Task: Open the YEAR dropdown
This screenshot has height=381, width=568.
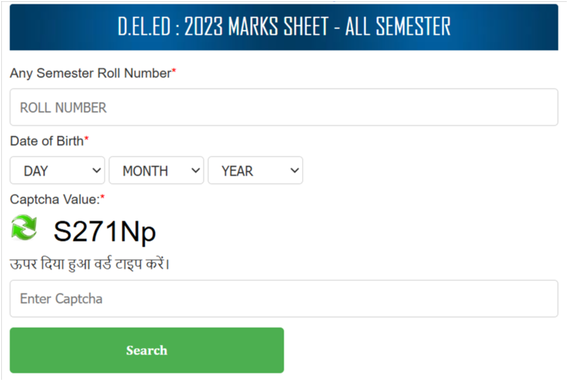Action: tap(255, 170)
